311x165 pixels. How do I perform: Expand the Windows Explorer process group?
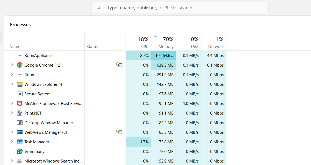[12, 84]
